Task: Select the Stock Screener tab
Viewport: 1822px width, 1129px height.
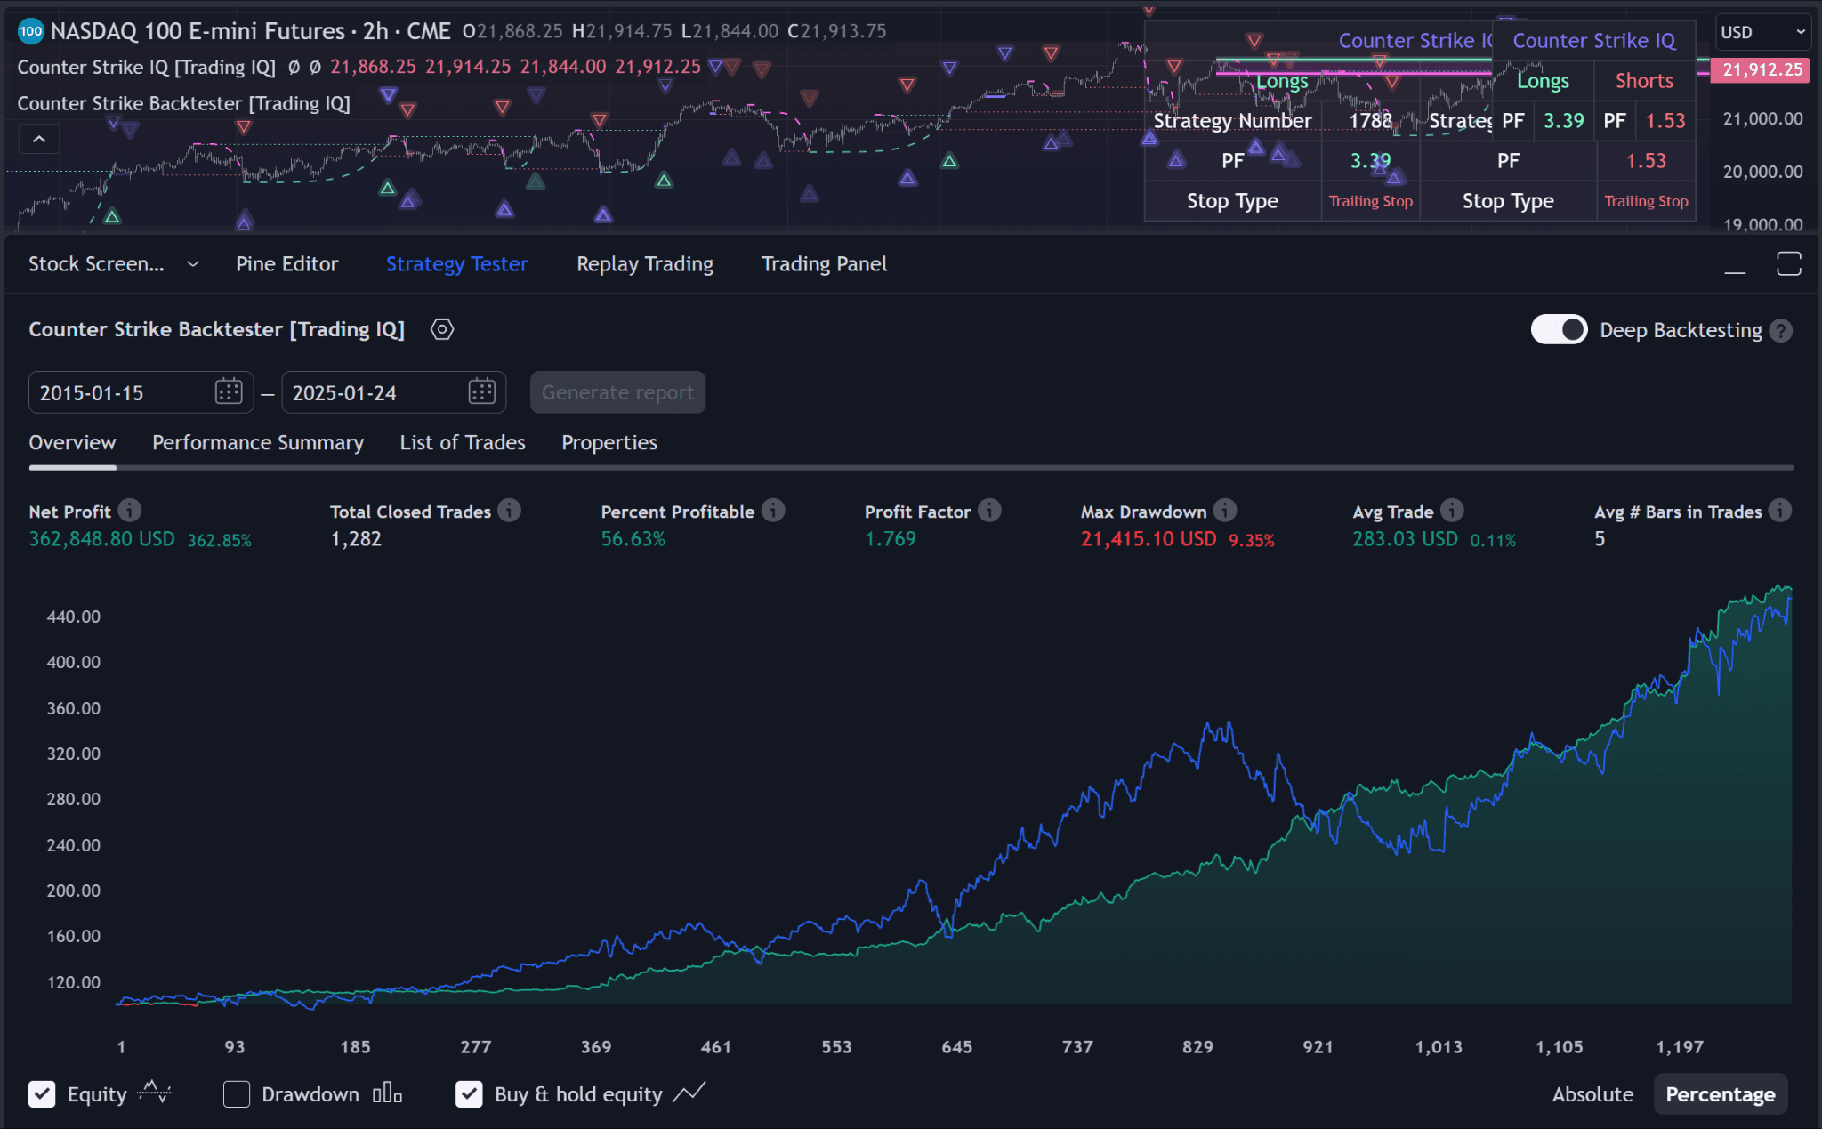Action: pos(96,264)
